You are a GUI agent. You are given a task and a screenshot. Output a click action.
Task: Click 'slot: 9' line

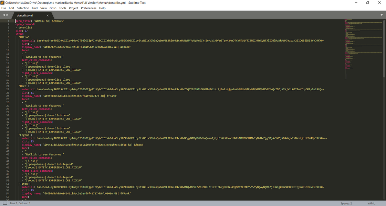[27, 44]
